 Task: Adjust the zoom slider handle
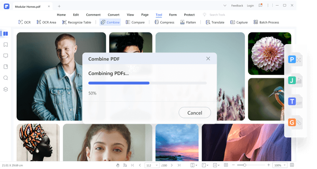[x=244, y=165]
